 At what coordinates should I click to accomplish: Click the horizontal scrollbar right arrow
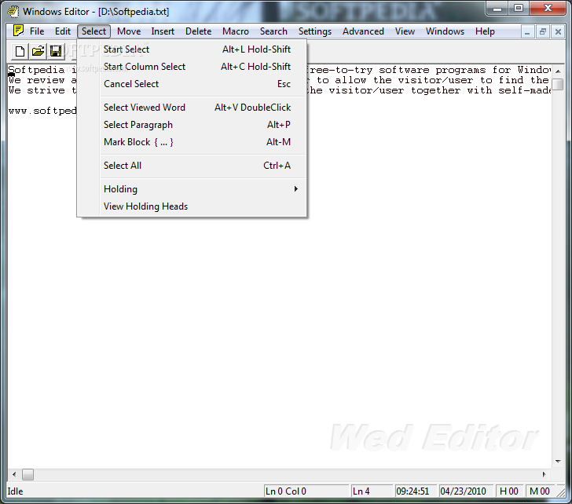[x=544, y=474]
